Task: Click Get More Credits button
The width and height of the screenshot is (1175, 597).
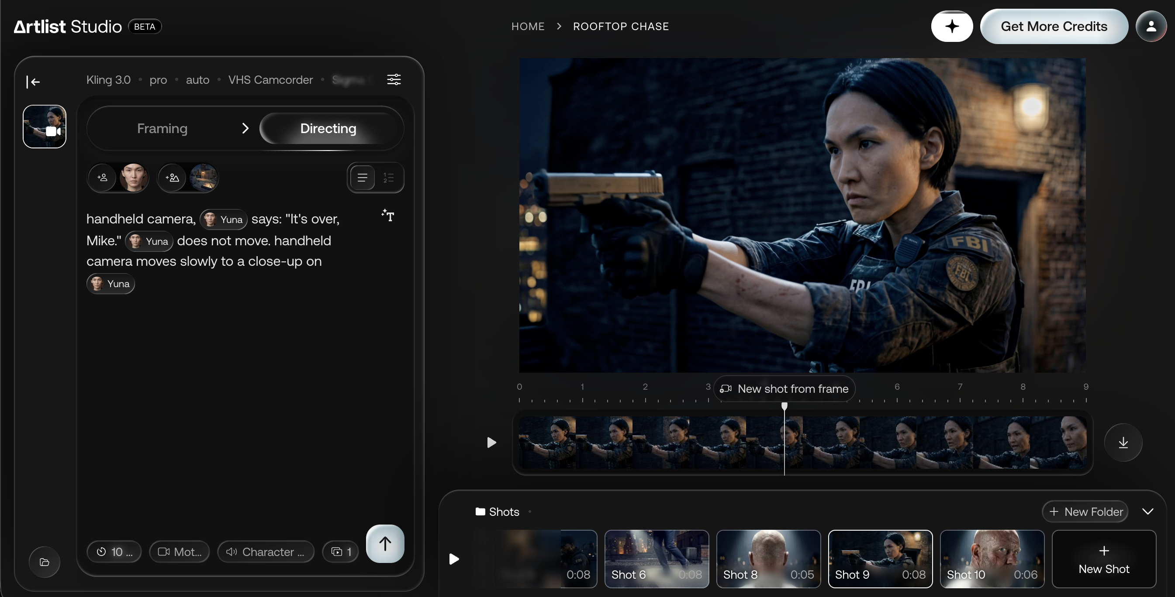Action: tap(1054, 27)
